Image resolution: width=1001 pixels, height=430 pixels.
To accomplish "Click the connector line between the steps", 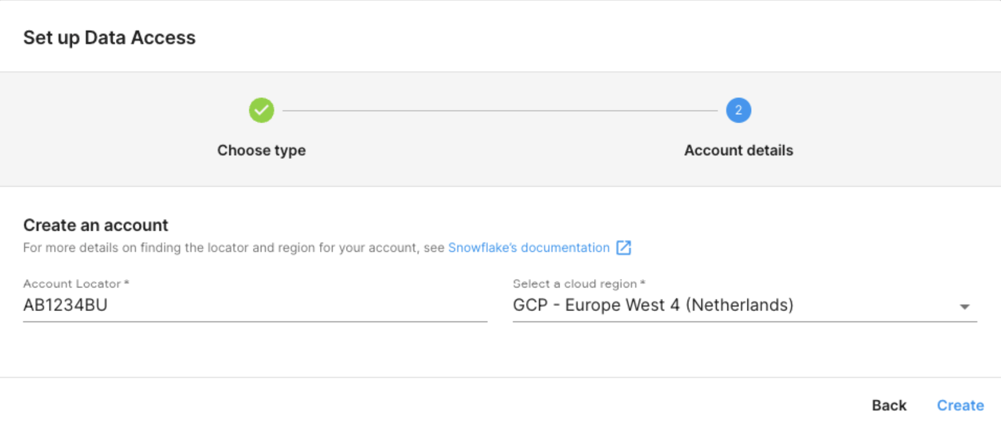I will point(500,111).
